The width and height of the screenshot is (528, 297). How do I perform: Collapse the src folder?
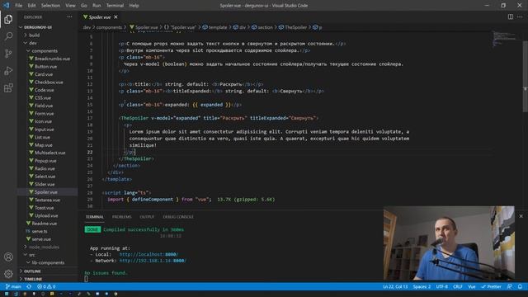pyautogui.click(x=32, y=255)
